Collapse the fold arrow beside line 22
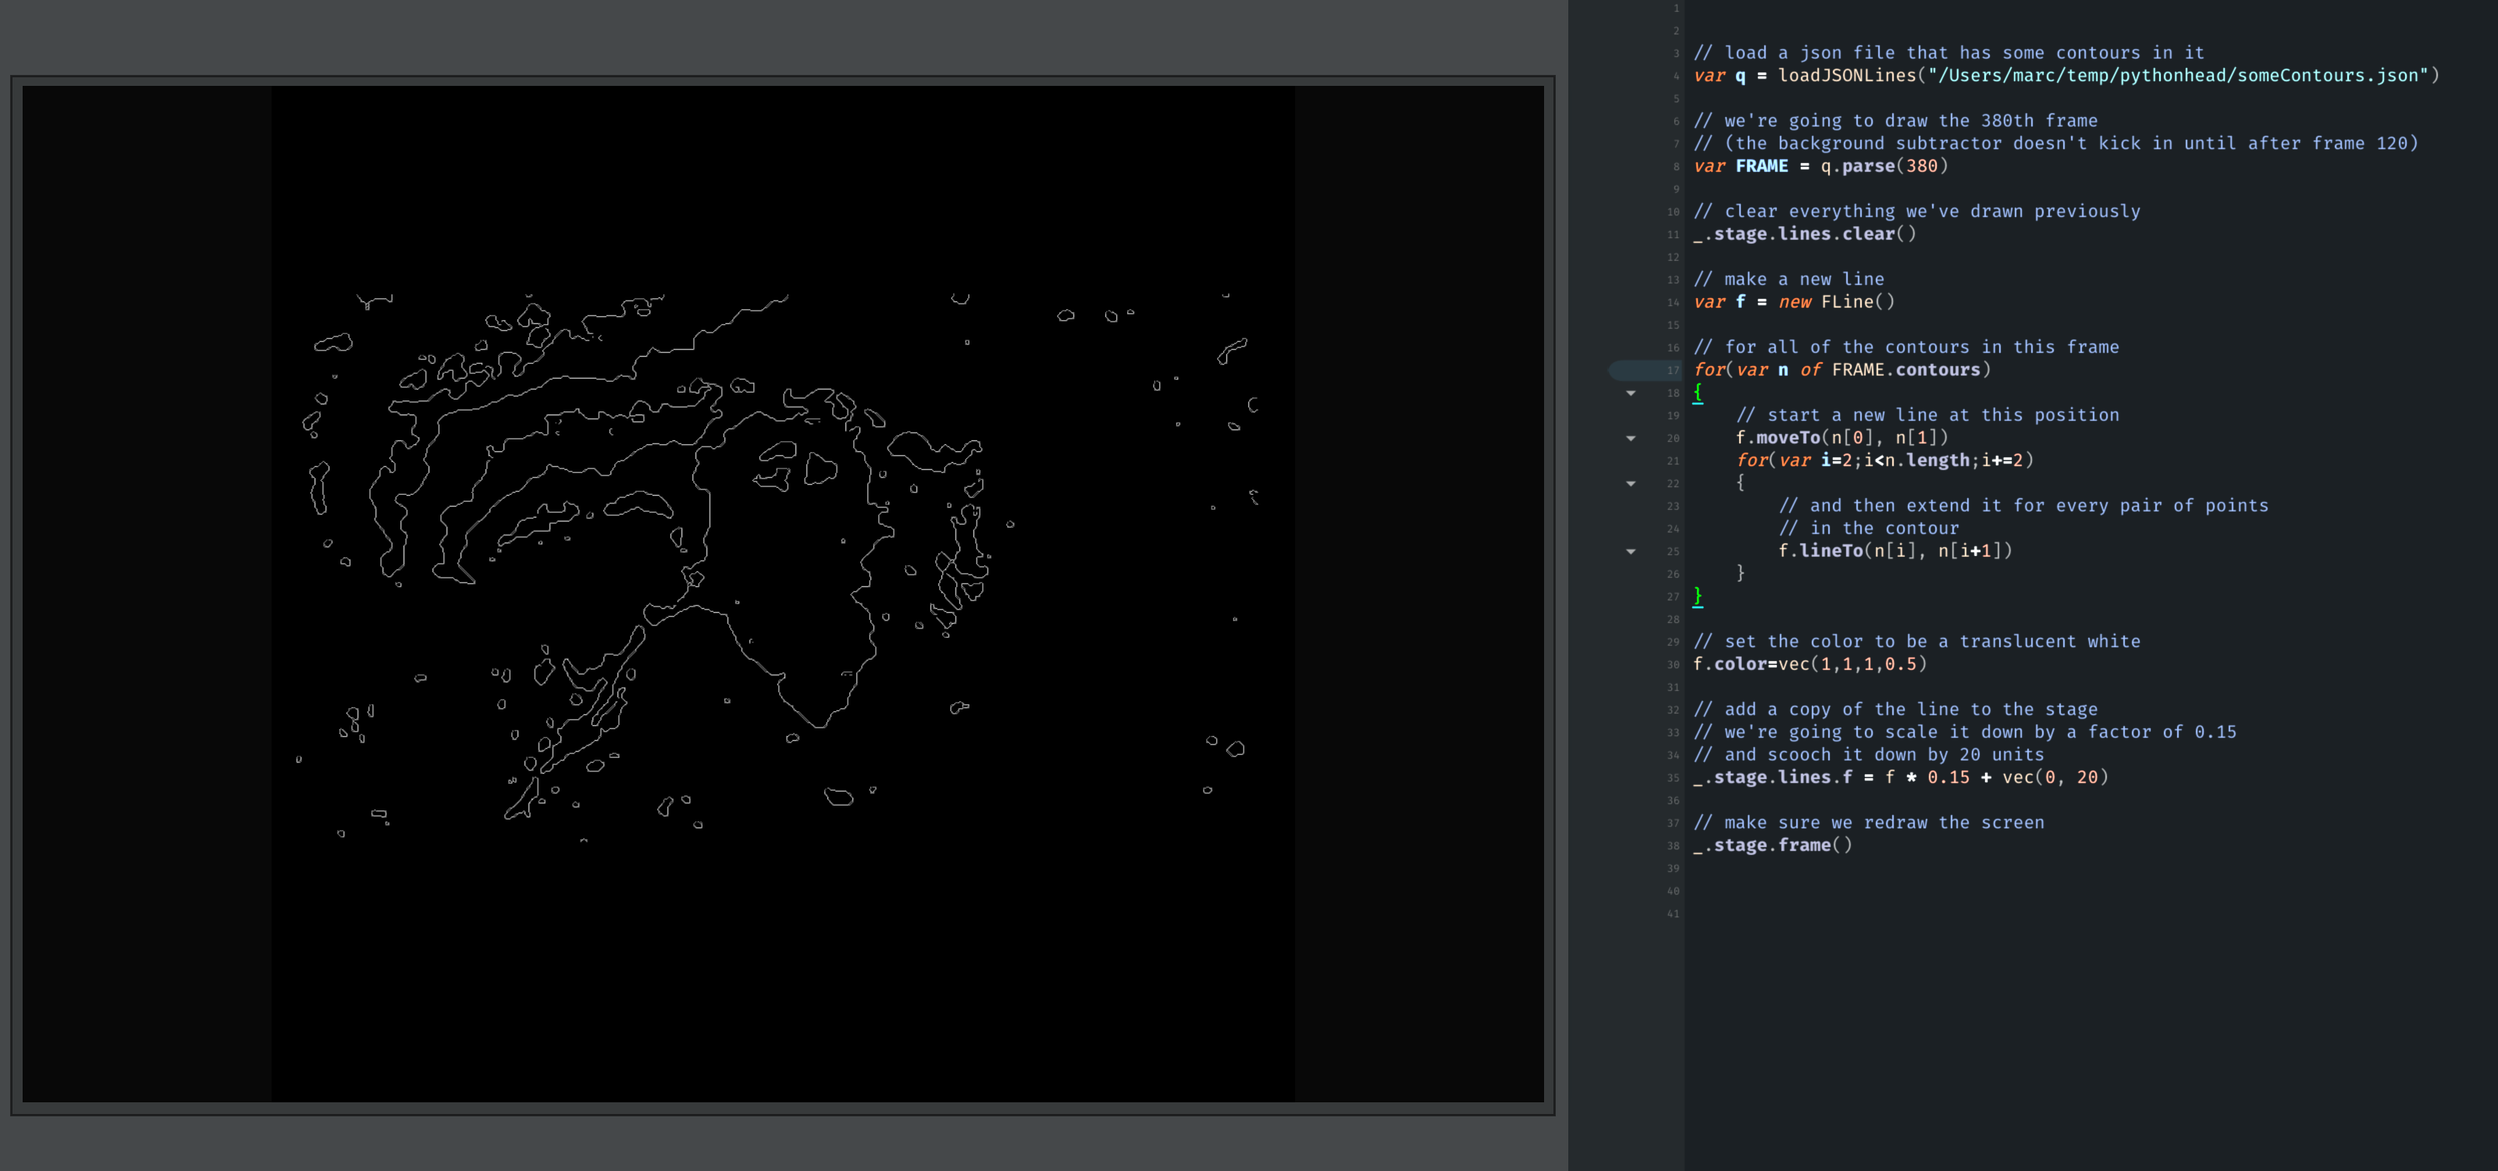2498x1171 pixels. 1631,484
